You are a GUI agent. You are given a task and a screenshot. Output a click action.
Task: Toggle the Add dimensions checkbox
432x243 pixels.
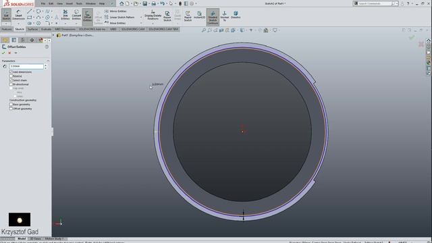tap(11, 72)
